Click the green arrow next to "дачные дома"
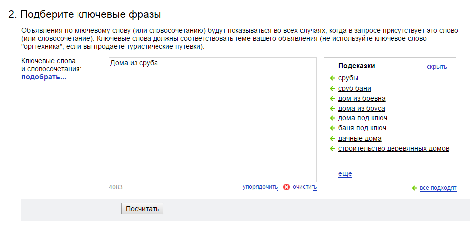470x230 pixels. [x=332, y=138]
